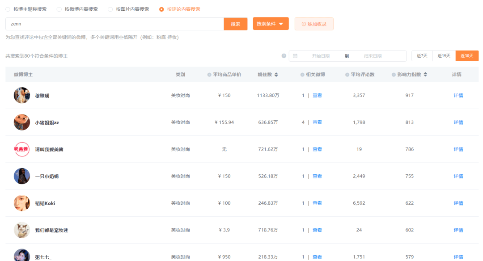
Task: Click help icon beside 平均商品单价 header
Action: click(x=209, y=75)
